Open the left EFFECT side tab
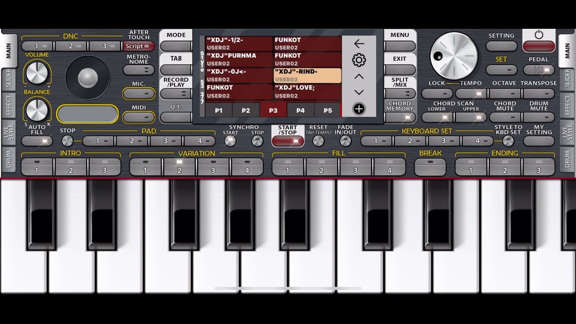This screenshot has width=576, height=324. pos(8,105)
